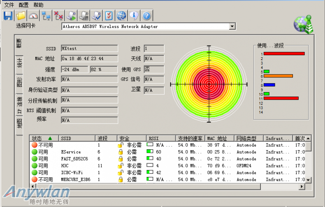
Task: Click the orange channel 6 usage bar
Action: [x=278, y=76]
